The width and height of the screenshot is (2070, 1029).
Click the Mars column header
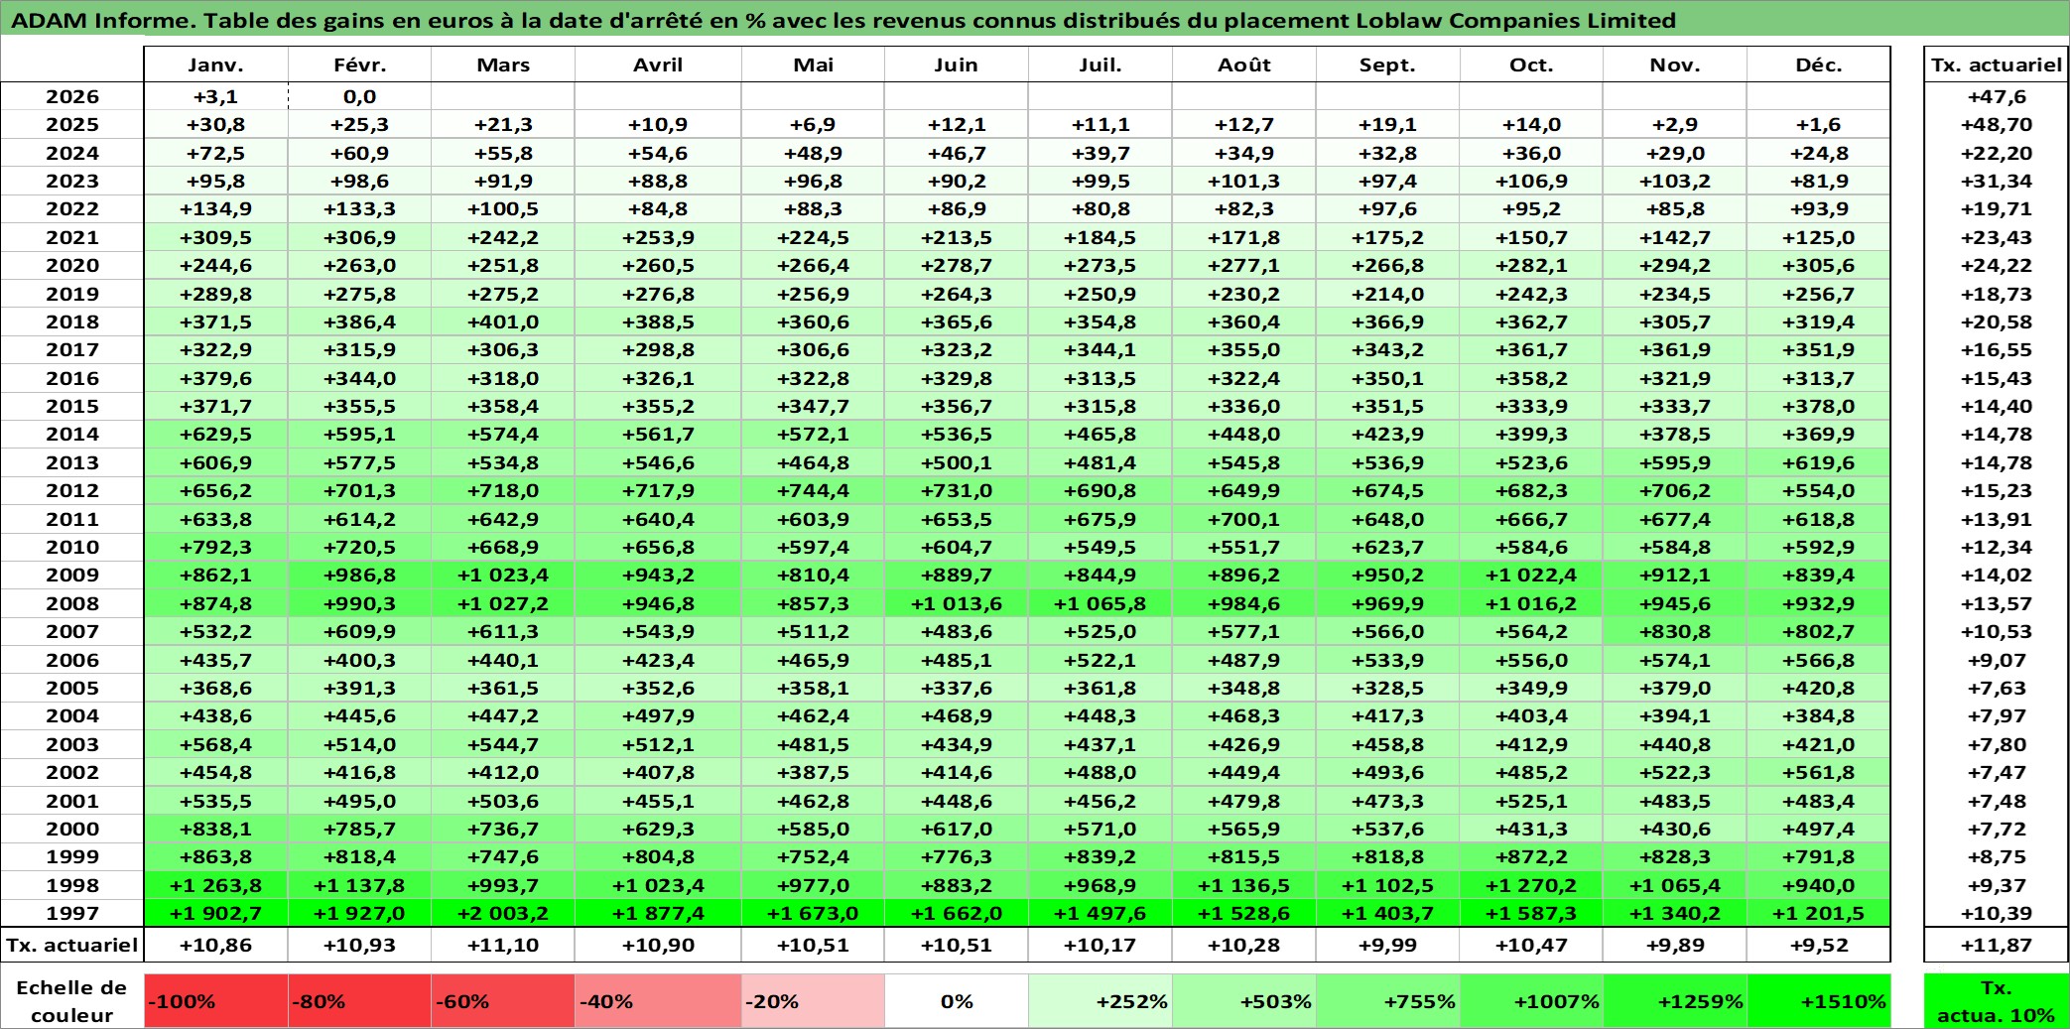tap(503, 64)
